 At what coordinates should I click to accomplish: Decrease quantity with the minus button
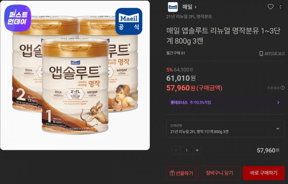click(176, 150)
